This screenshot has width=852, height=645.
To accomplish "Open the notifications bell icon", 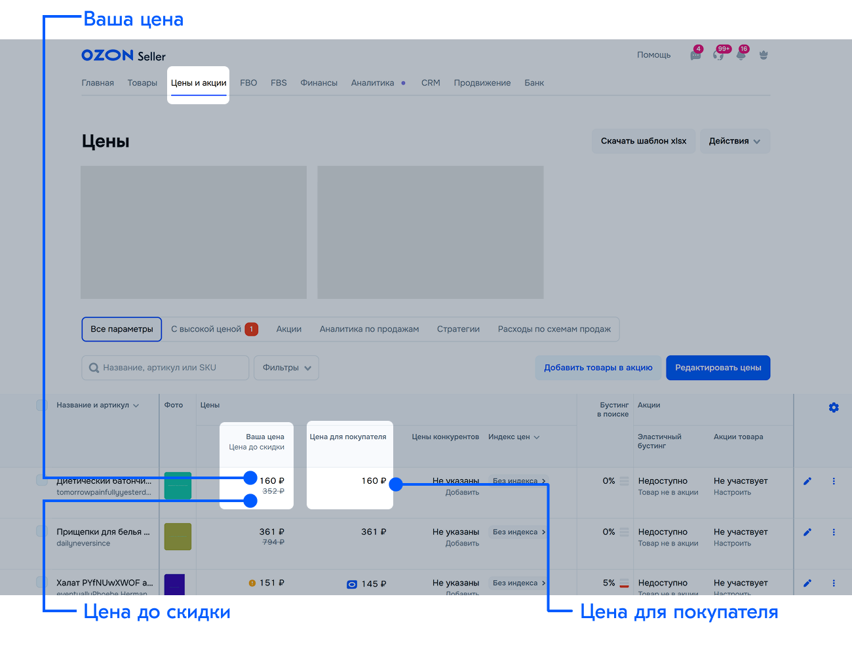I will coord(741,55).
